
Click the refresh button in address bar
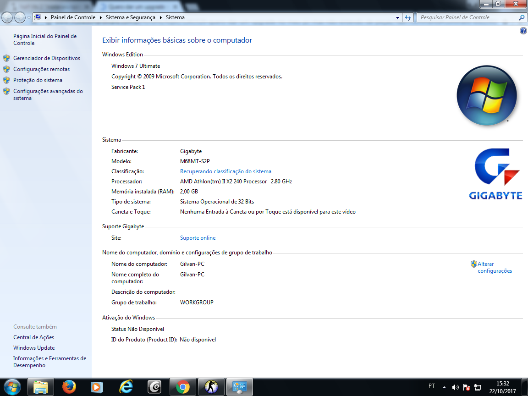click(408, 17)
